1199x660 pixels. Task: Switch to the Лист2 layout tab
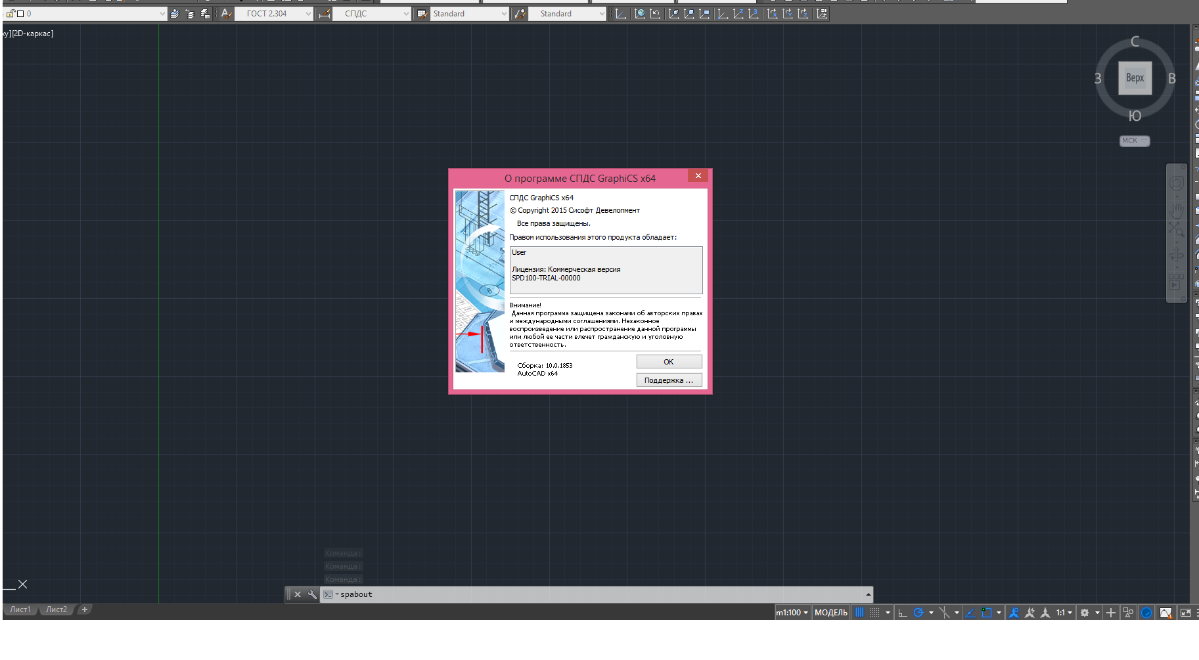pyautogui.click(x=57, y=609)
